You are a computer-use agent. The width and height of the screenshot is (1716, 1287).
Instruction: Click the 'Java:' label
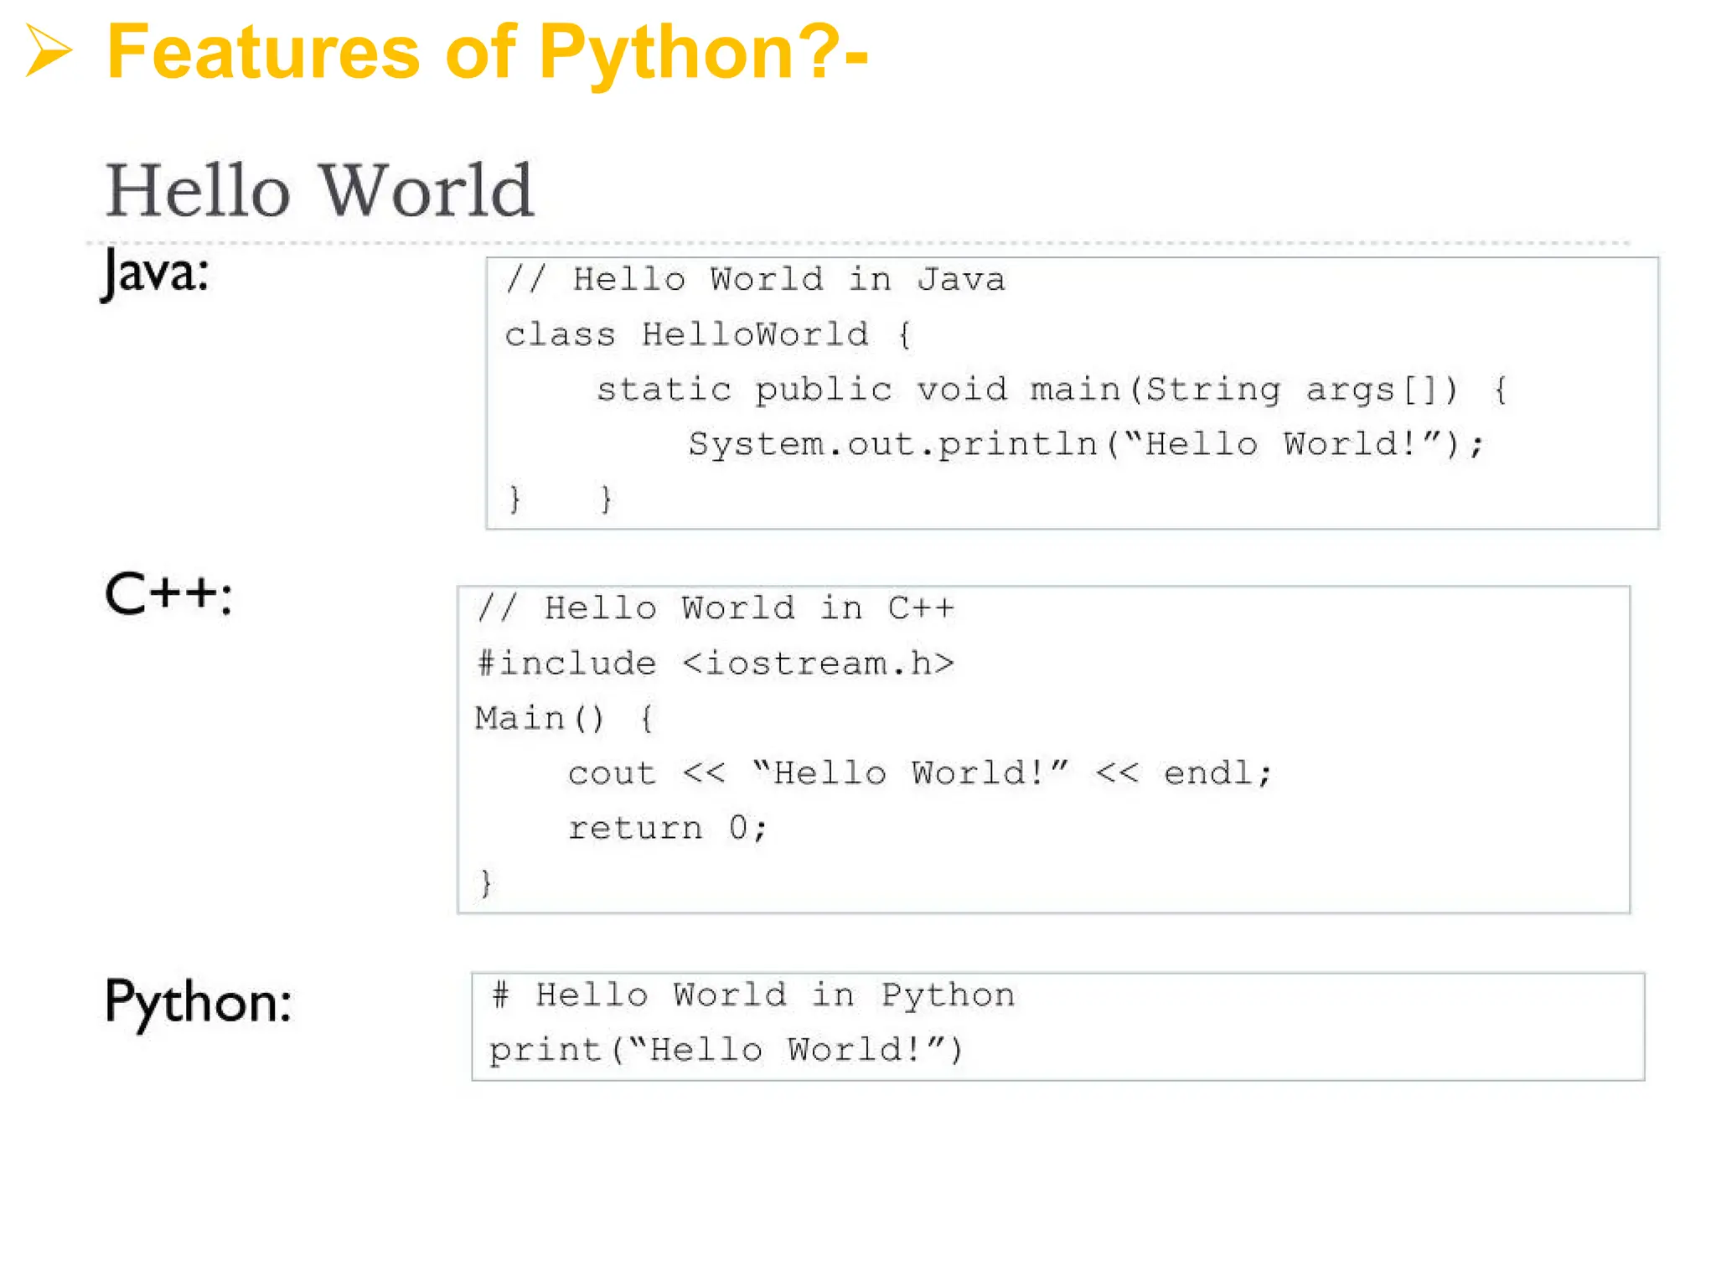[x=155, y=274]
